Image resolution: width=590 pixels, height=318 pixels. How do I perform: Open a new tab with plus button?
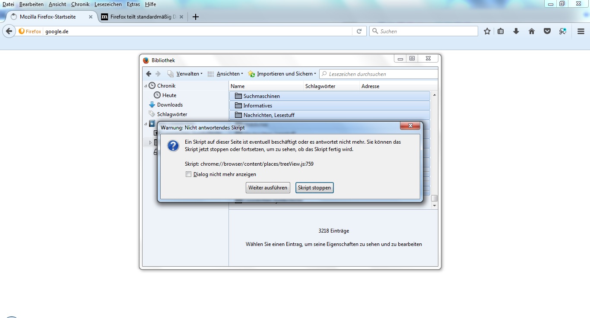click(196, 17)
